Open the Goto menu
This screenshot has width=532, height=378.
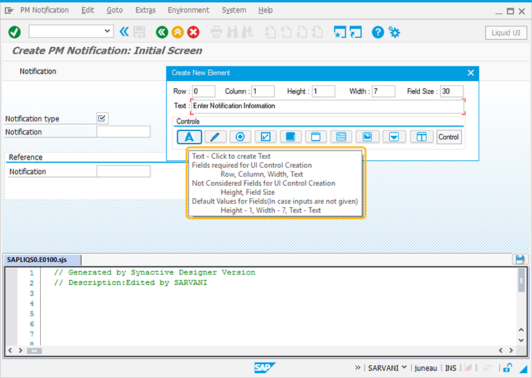(x=115, y=10)
